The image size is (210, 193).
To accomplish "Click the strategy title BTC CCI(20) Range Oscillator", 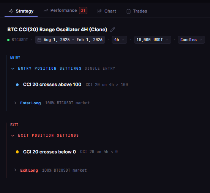I will 57,30.
